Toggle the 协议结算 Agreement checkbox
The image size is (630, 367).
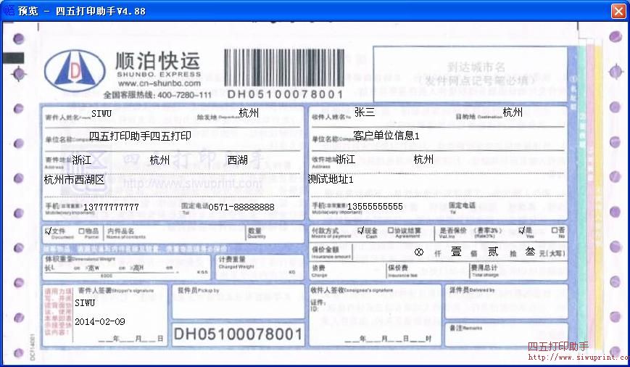point(390,231)
